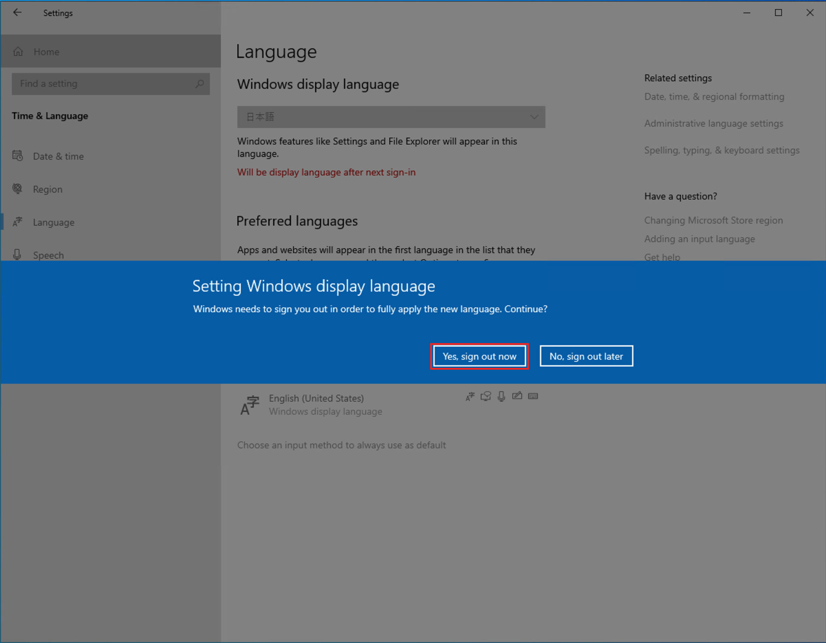
Task: Expand the Japanese language selector
Action: click(533, 117)
